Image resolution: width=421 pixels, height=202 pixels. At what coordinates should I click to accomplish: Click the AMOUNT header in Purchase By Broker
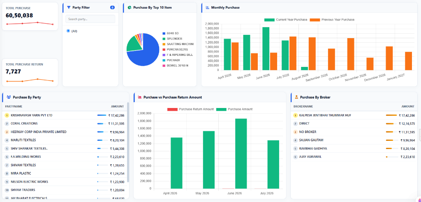(408, 106)
